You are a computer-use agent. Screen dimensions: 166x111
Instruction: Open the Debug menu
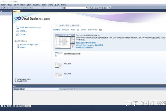(10, 5)
